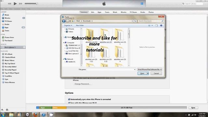This screenshot has width=208, height=117.
Task: Open Windows Explorer from the taskbar
Action: point(11,115)
